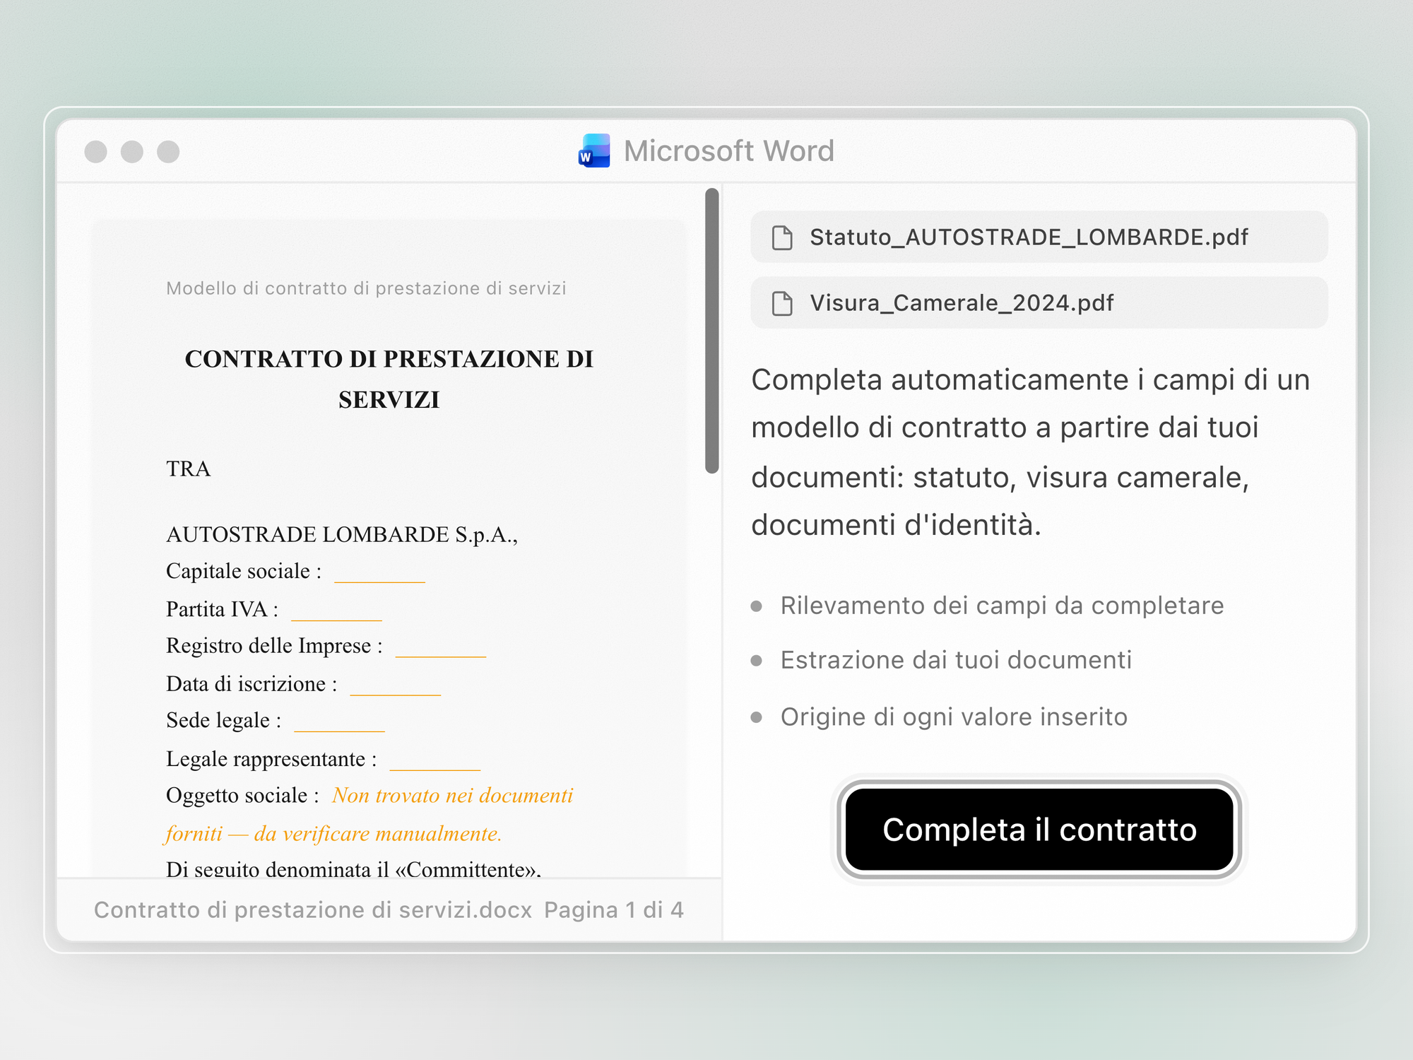Viewport: 1413px width, 1060px height.
Task: Click the subtitle 'Modello di contratto di prestazione di servizi'
Action: [x=366, y=288]
